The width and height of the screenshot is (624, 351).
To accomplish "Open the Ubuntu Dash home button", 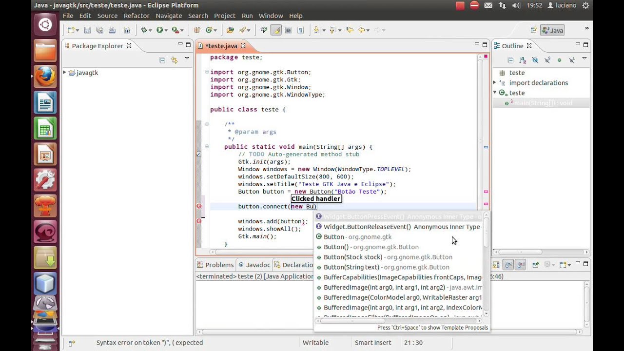I will pyautogui.click(x=45, y=24).
